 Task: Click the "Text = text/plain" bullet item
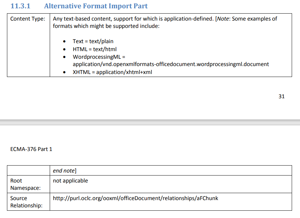[93, 41]
